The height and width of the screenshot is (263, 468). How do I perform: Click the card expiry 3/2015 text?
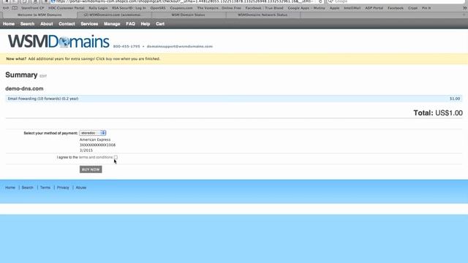tap(86, 150)
